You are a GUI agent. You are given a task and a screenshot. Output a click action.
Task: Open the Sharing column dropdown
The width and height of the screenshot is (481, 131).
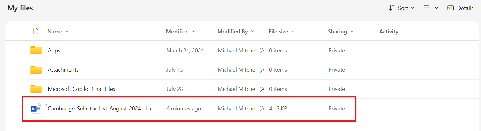[352, 32]
